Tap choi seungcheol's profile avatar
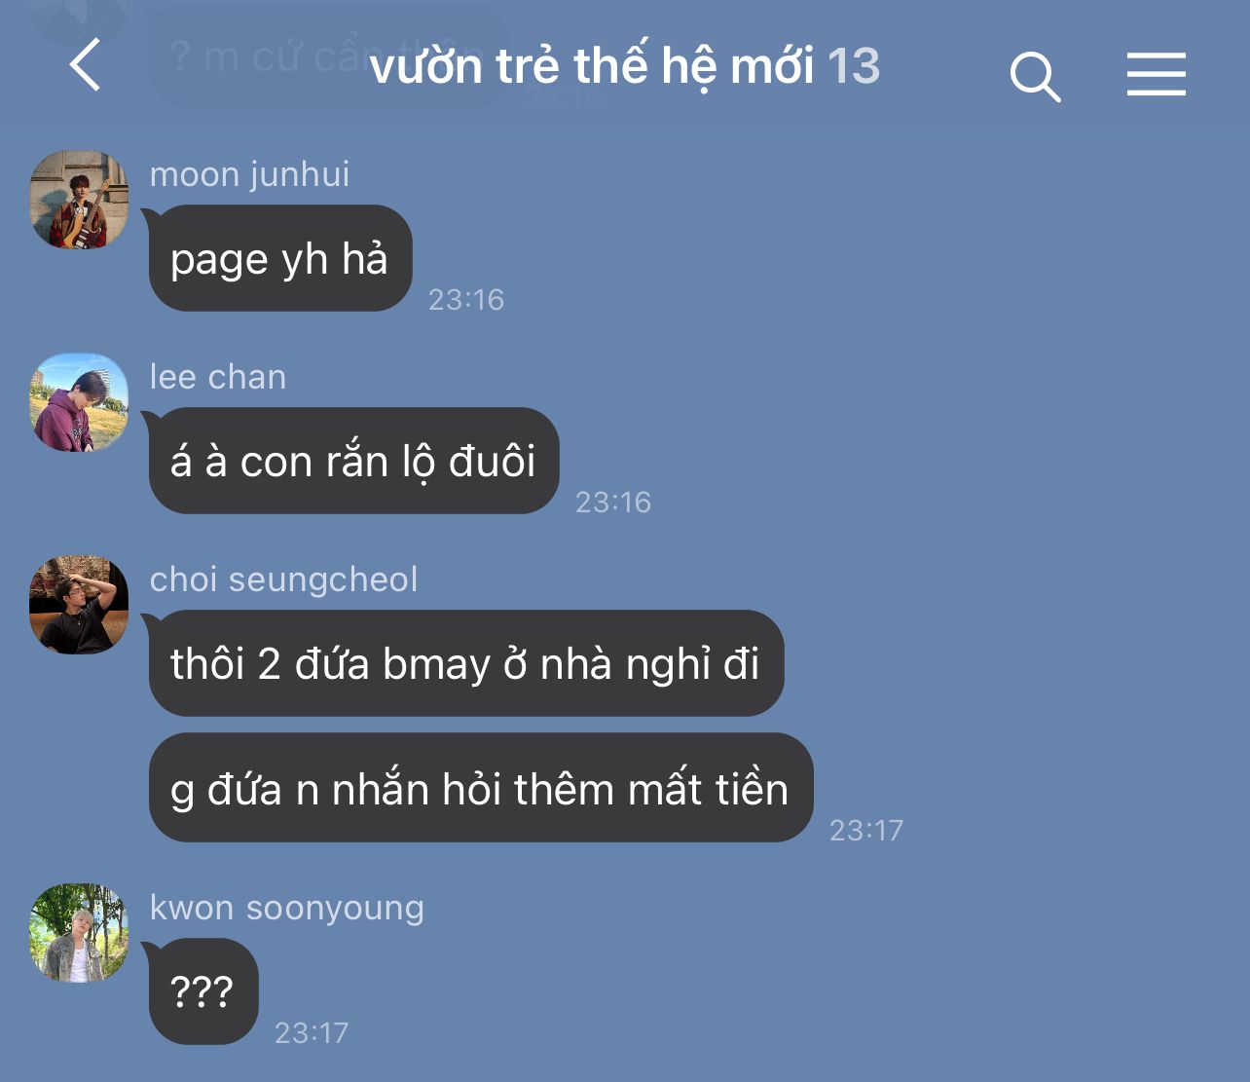The width and height of the screenshot is (1250, 1082). tap(79, 604)
